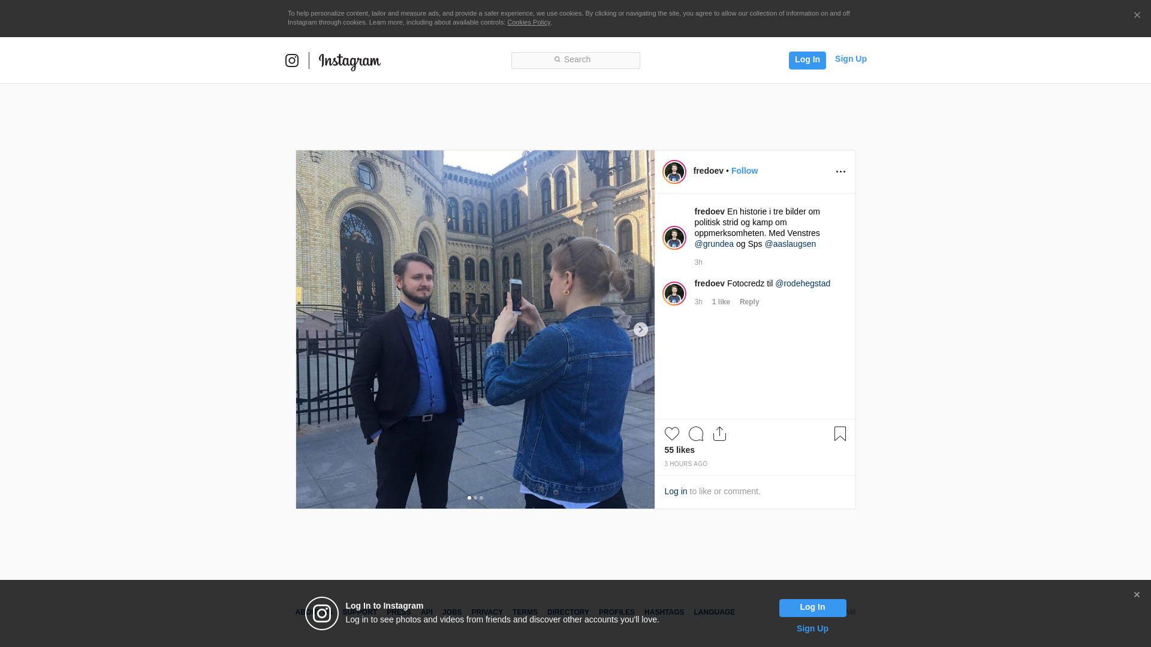Viewport: 1151px width, 647px height.
Task: Click the Log In button in header
Action: point(807,60)
